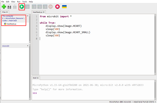Open This computer pane options menu
This screenshot has width=157, height=103.
(x=28, y=16)
